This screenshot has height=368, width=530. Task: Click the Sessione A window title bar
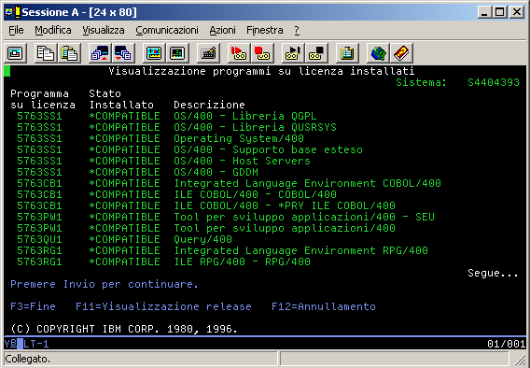click(x=265, y=12)
